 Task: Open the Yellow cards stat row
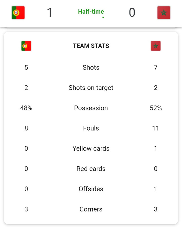click(91, 148)
